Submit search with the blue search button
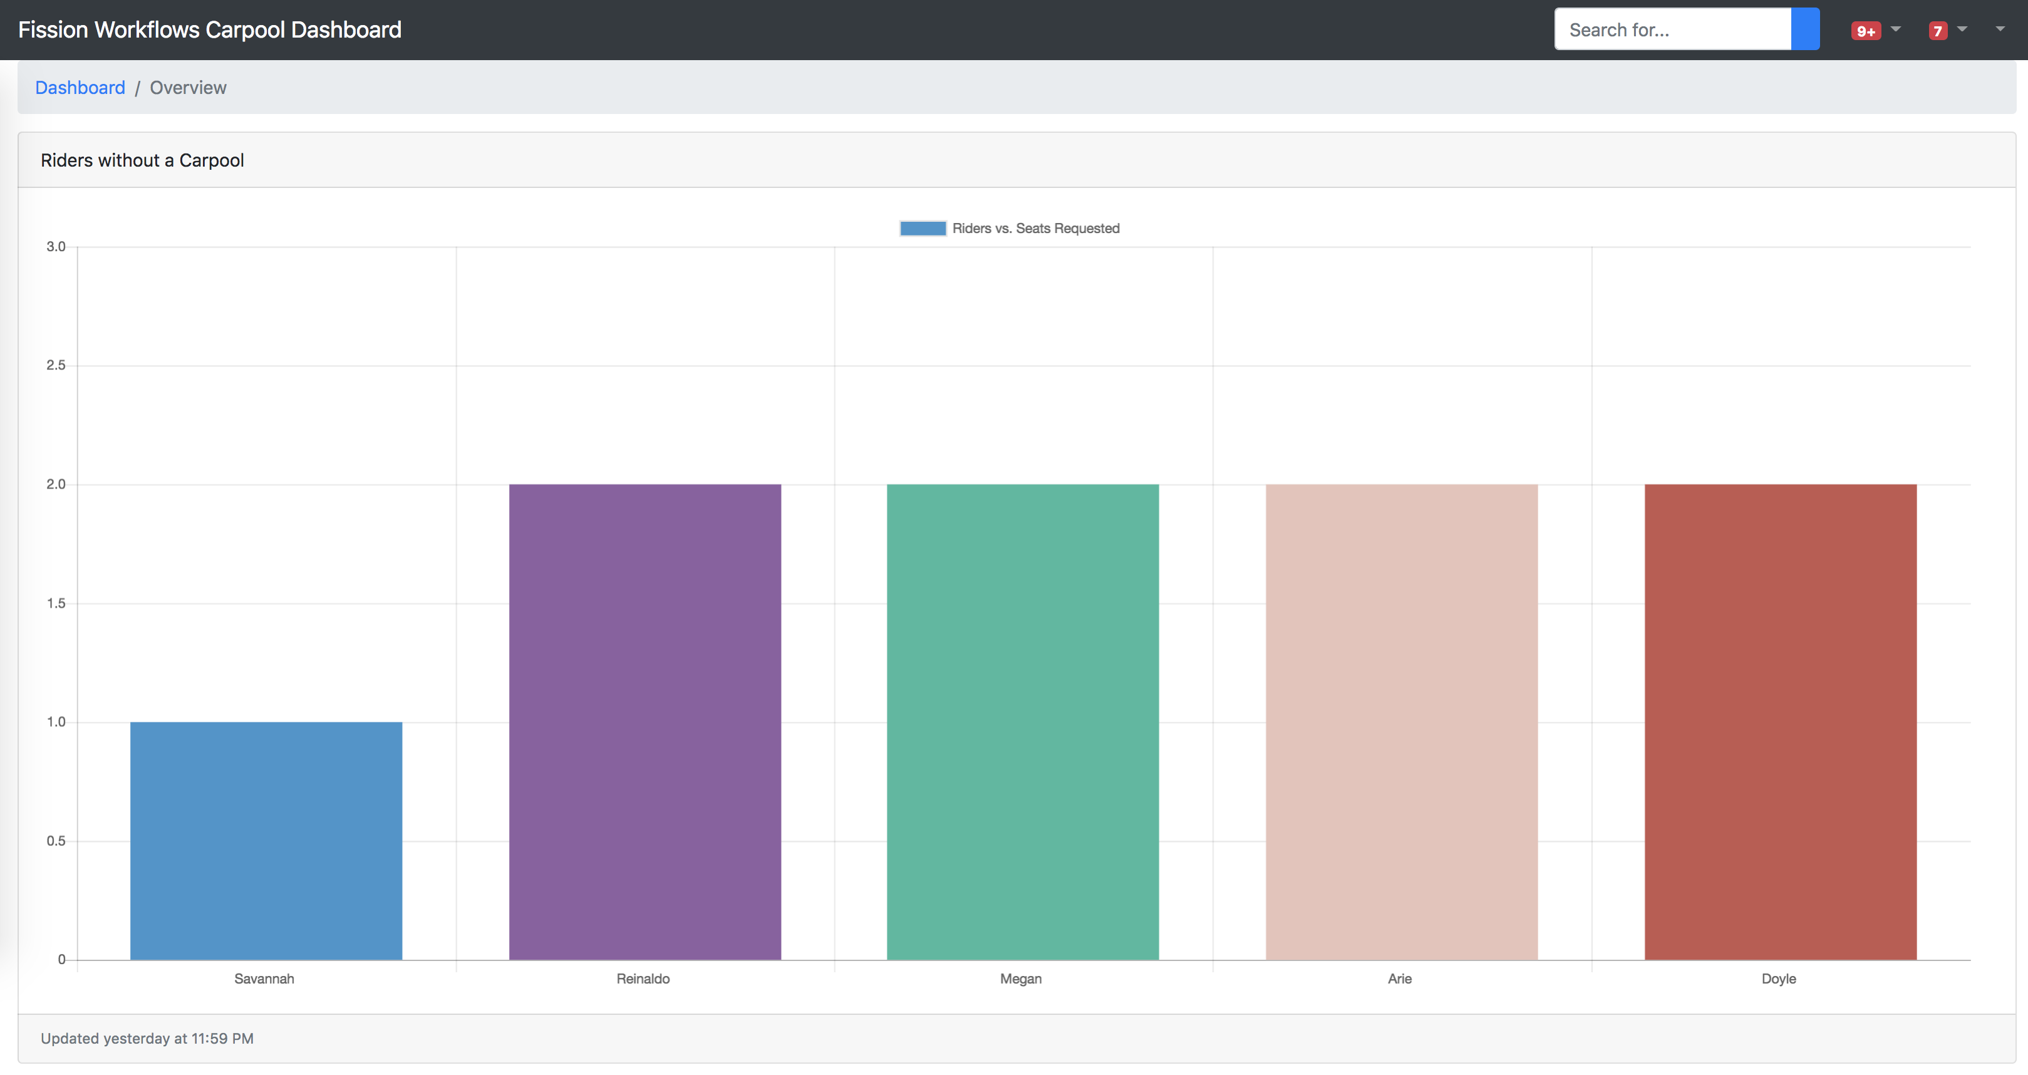Viewport: 2028px width, 1075px height. coord(1805,30)
